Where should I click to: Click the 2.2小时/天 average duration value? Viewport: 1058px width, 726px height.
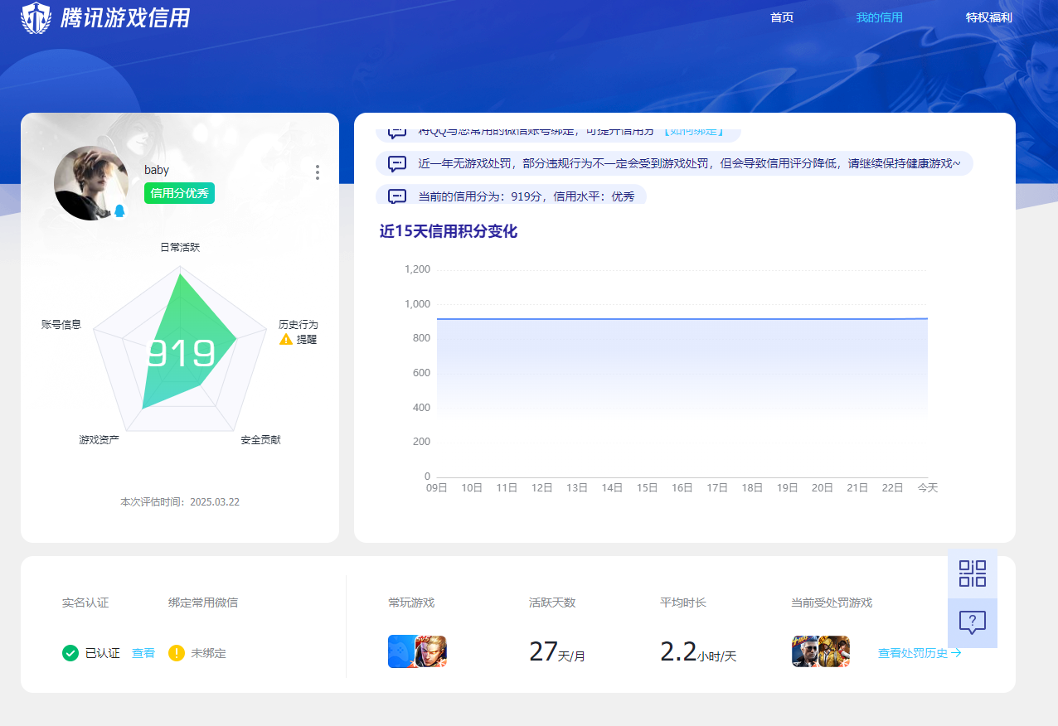point(698,652)
